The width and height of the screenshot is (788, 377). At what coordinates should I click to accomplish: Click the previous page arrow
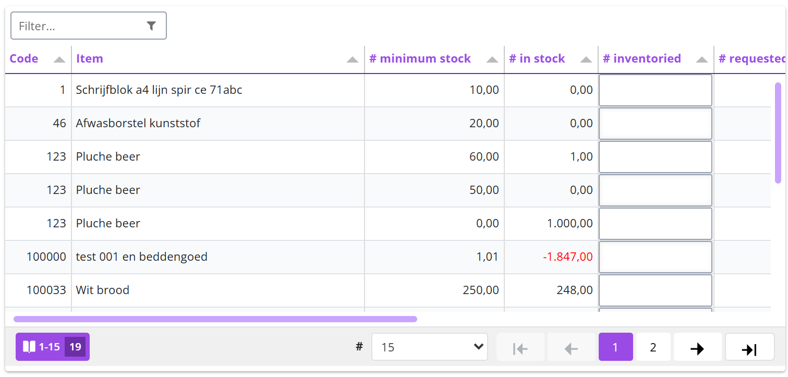click(x=572, y=347)
